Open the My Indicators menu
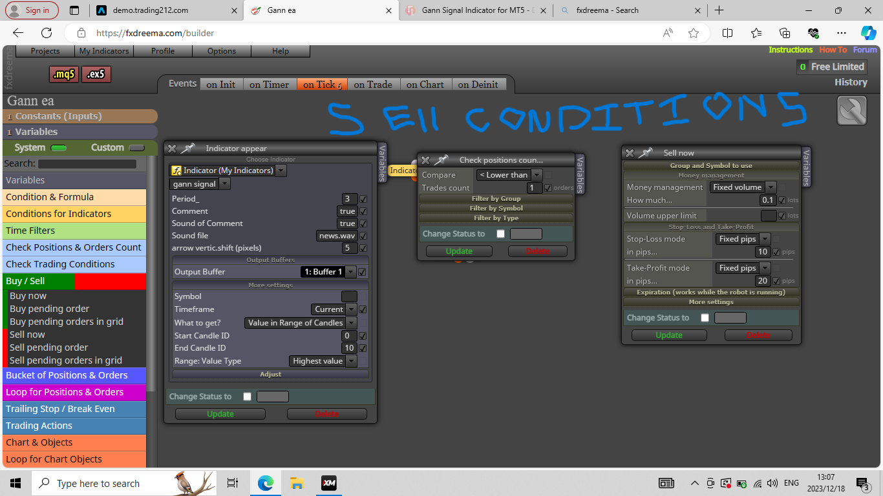This screenshot has height=496, width=883. point(104,51)
